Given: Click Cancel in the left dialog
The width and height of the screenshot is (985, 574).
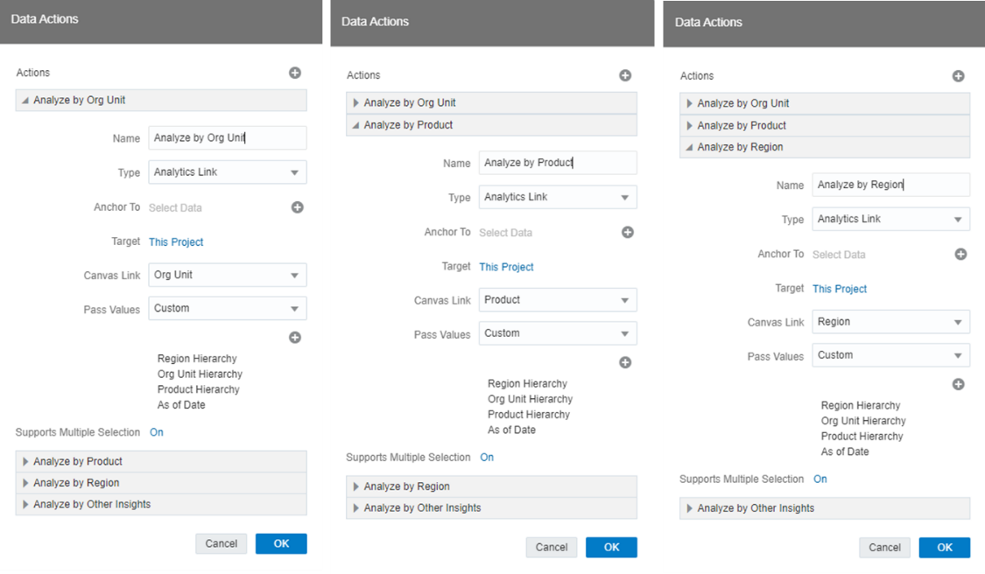Looking at the screenshot, I should [x=222, y=544].
